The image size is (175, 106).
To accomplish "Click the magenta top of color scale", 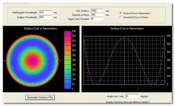I will pyautogui.click(x=68, y=33).
